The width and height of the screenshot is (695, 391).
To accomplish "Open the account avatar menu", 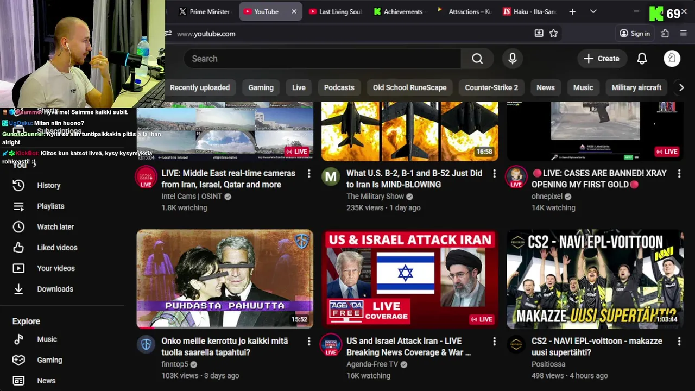I will tap(672, 59).
